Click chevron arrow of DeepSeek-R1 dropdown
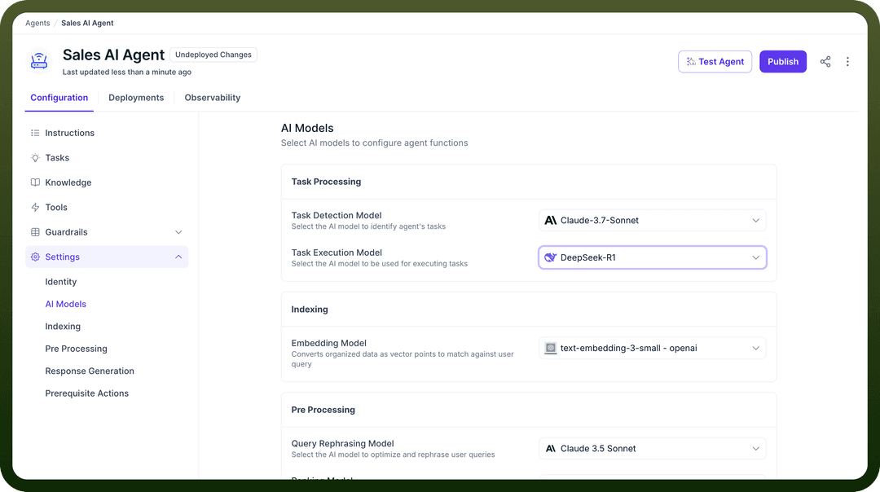 (755, 257)
